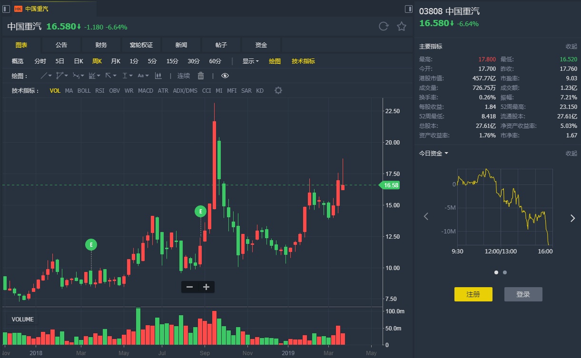Screen dimensions: 581x358
Task: Switch to the 公告 tab
Action: 61,45
